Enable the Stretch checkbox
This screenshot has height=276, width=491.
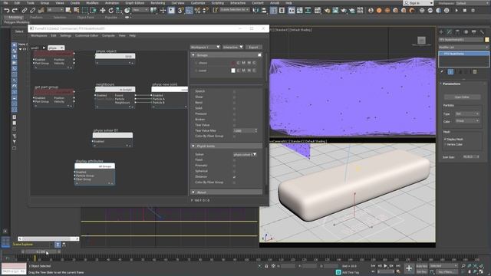(x=234, y=91)
